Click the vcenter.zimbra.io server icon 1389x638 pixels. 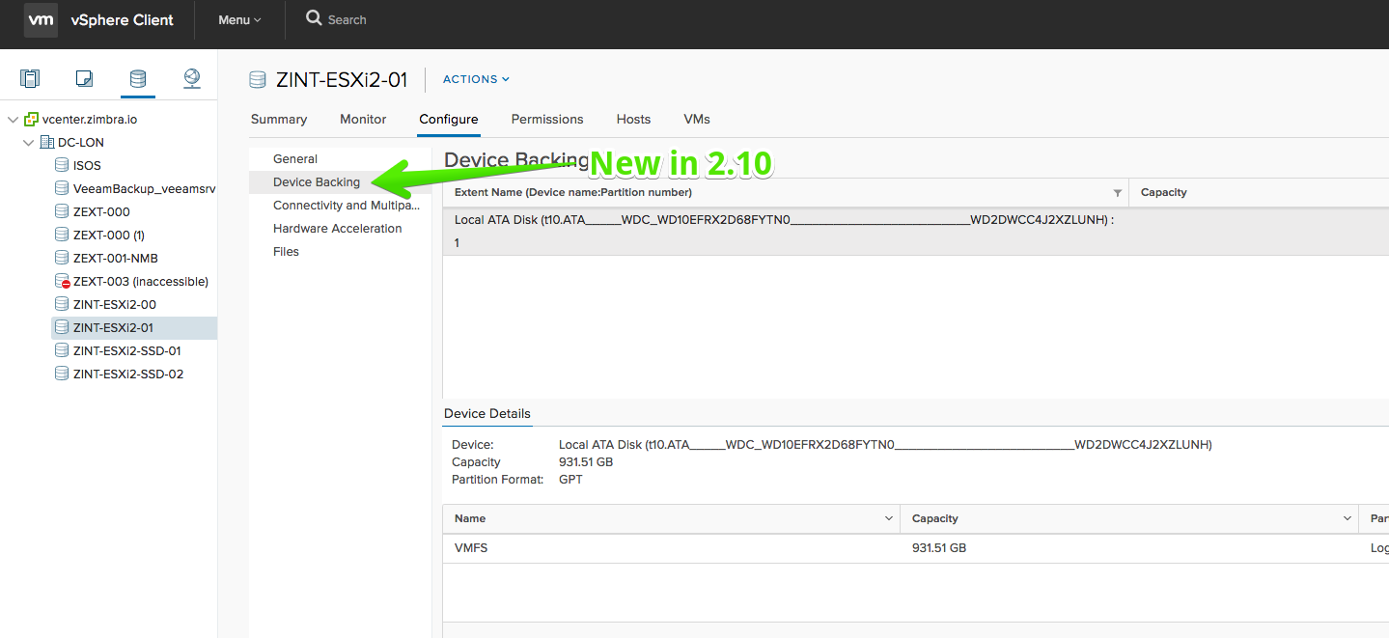(31, 119)
